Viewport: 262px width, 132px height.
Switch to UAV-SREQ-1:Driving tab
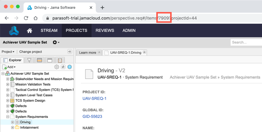coord(126,52)
